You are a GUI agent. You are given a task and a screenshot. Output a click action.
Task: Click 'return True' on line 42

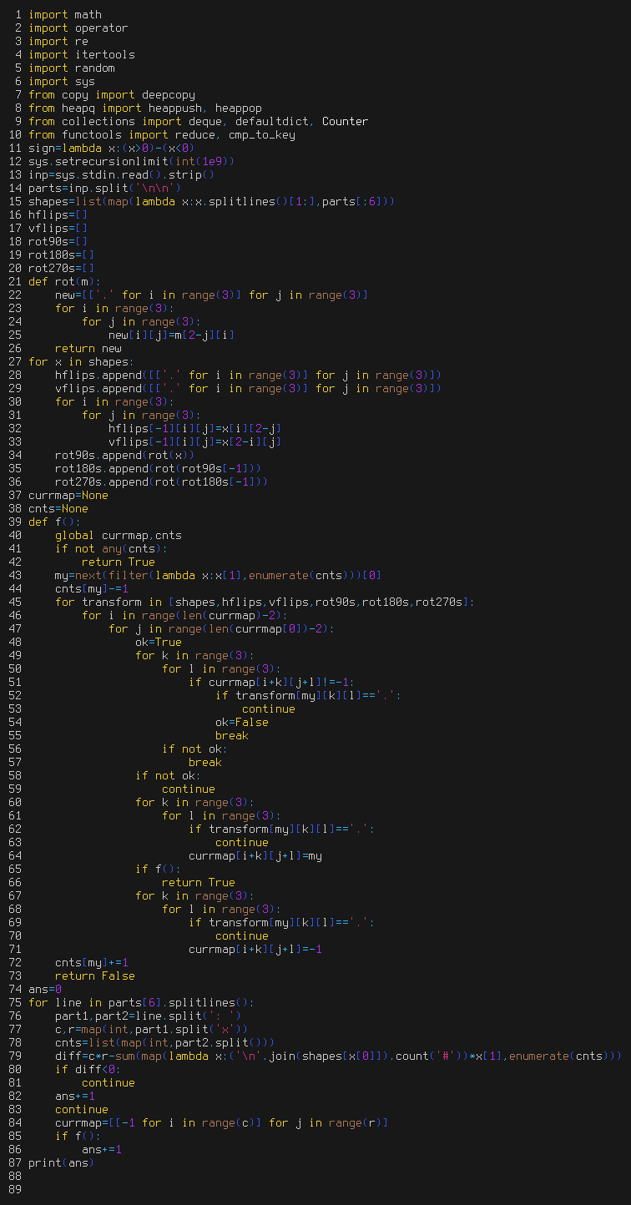(119, 562)
